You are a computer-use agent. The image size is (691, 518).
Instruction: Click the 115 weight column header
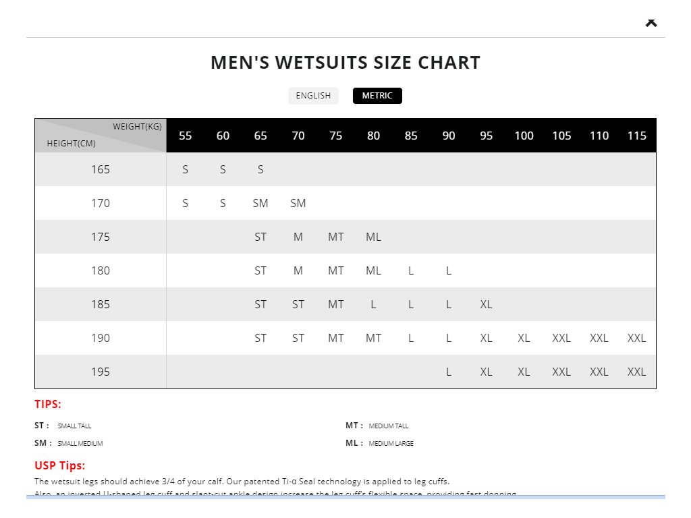[636, 136]
